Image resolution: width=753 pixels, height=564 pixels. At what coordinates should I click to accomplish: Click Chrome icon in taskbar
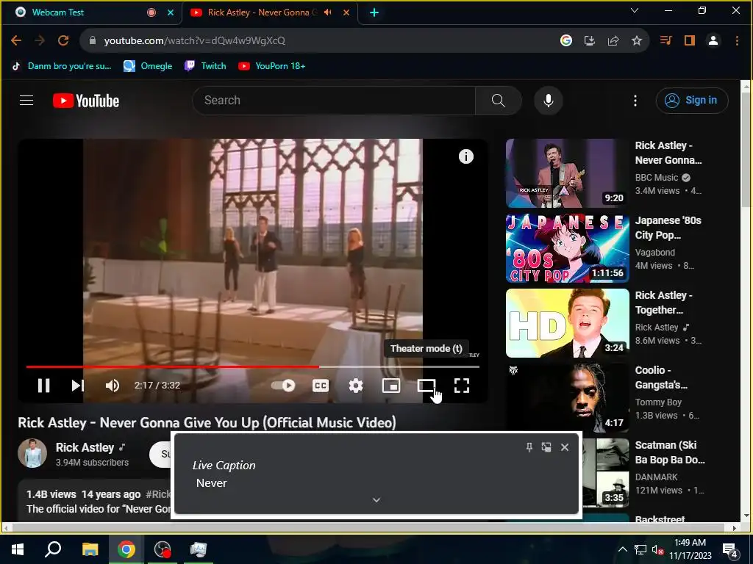click(x=126, y=549)
